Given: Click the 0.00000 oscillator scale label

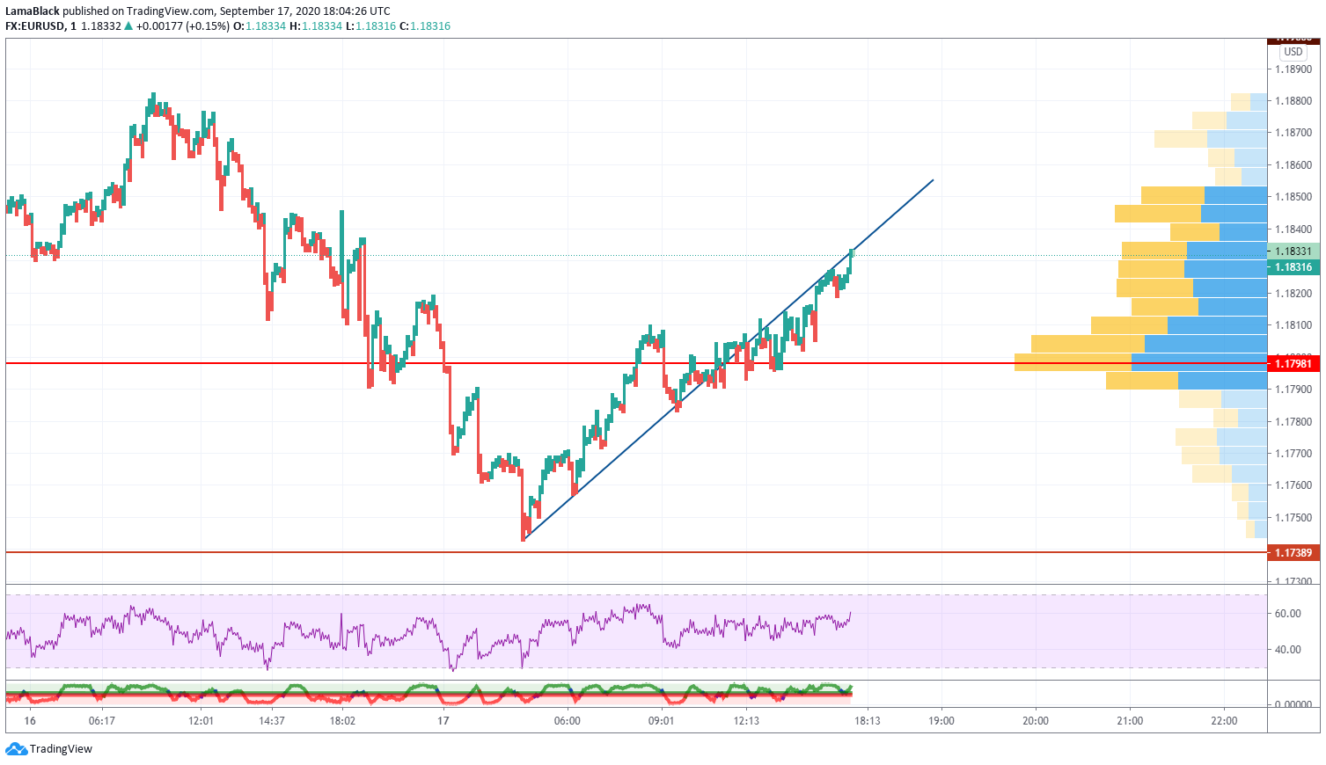Looking at the screenshot, I should coord(1293,705).
